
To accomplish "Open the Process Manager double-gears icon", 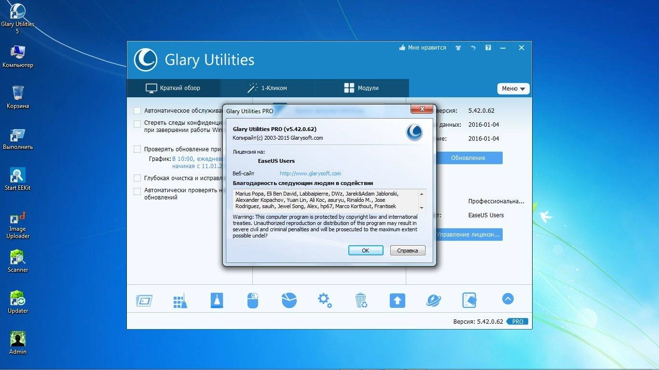I will pos(325,300).
